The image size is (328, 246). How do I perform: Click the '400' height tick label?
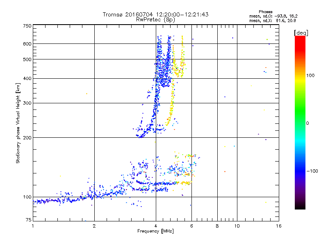[27, 78]
